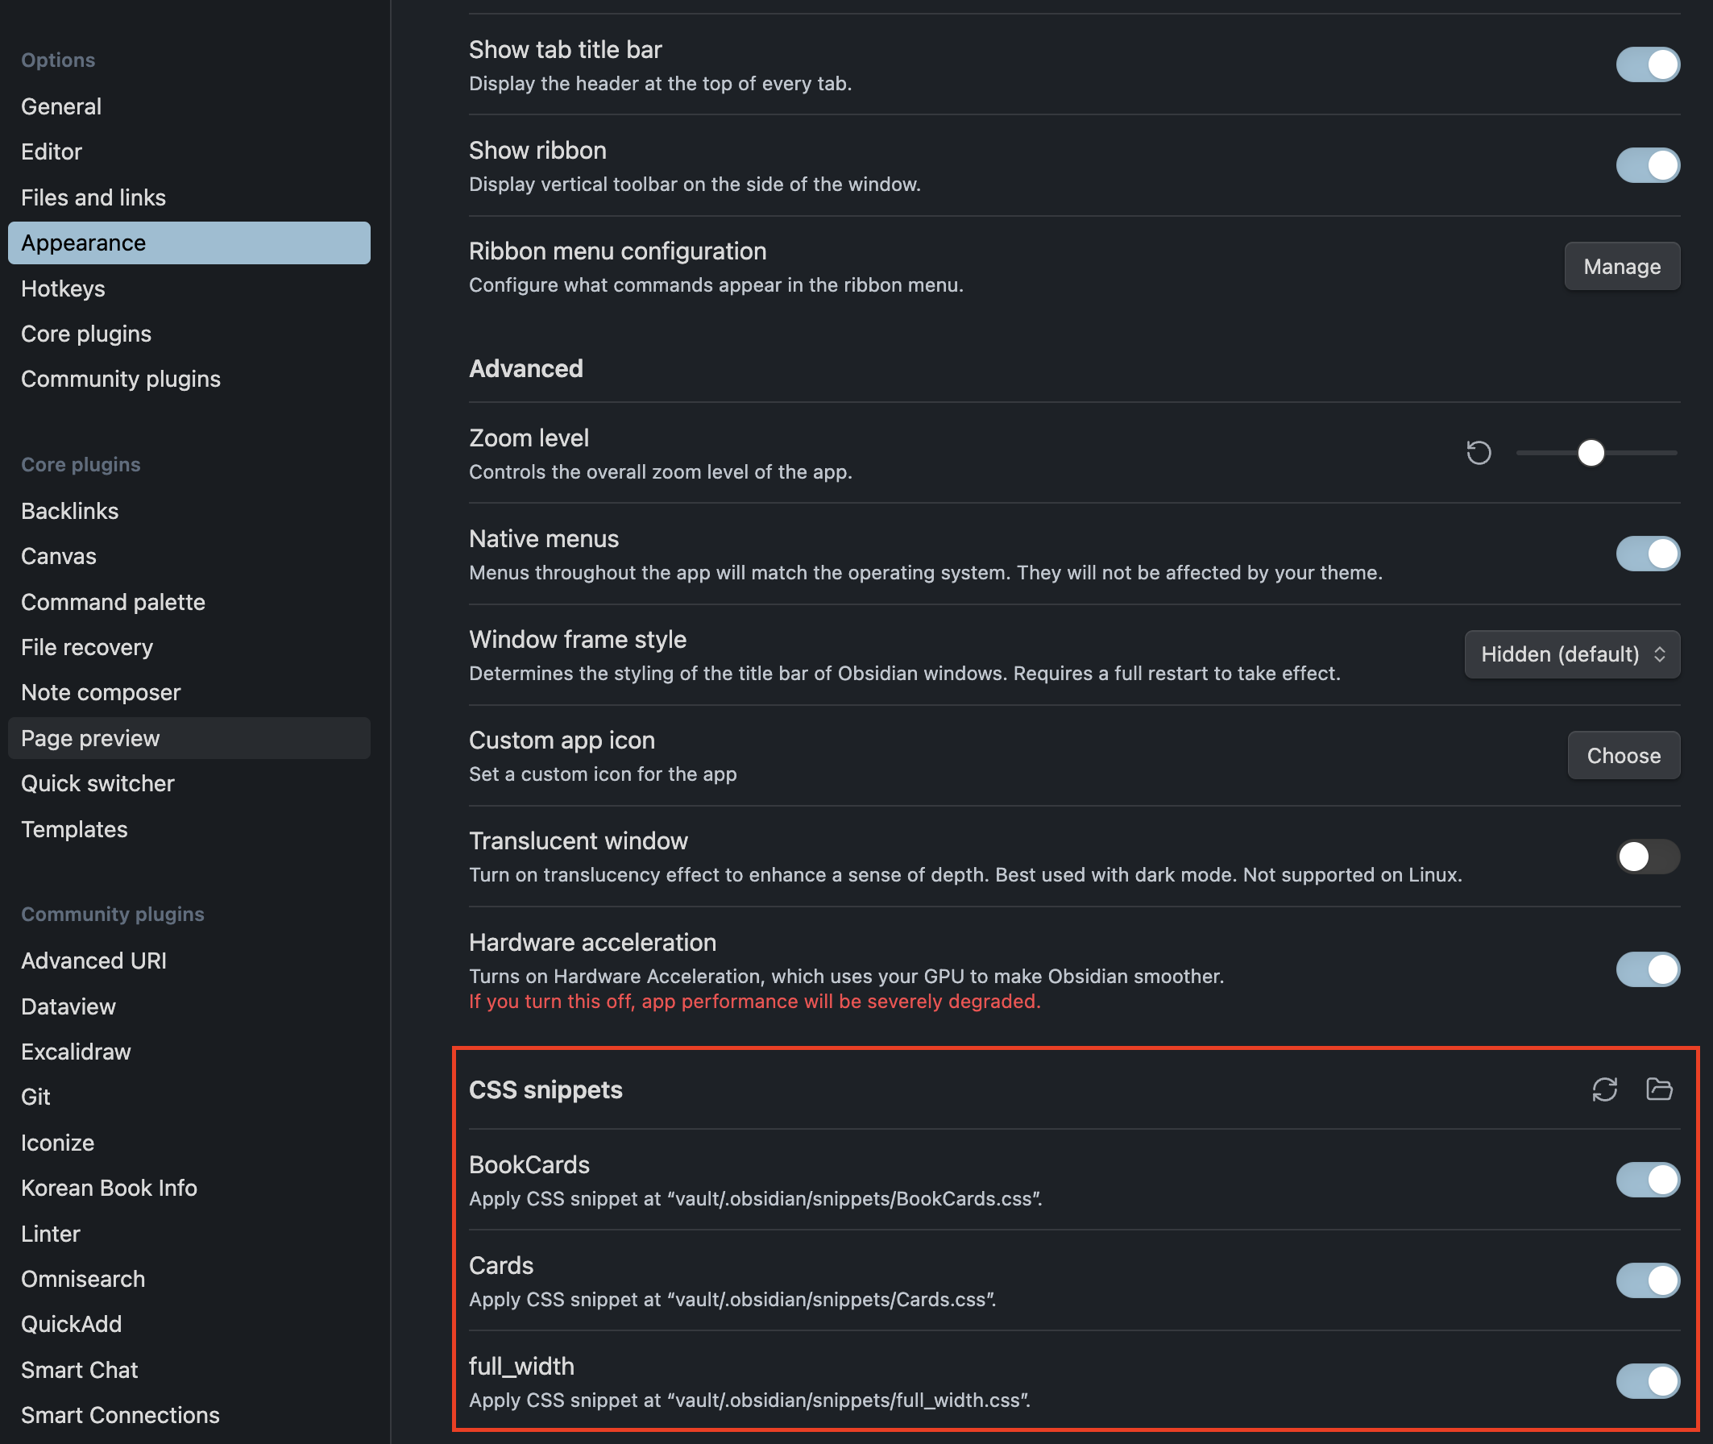
Task: Click the Manage ribbon menu button
Action: point(1621,267)
